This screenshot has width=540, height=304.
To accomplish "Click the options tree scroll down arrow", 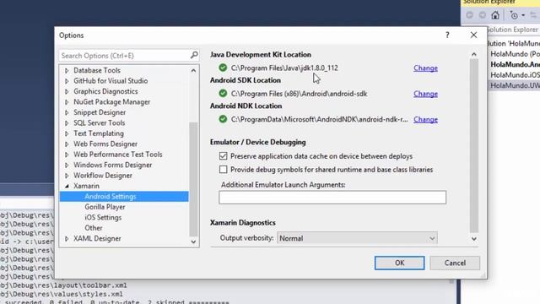I will click(x=193, y=242).
